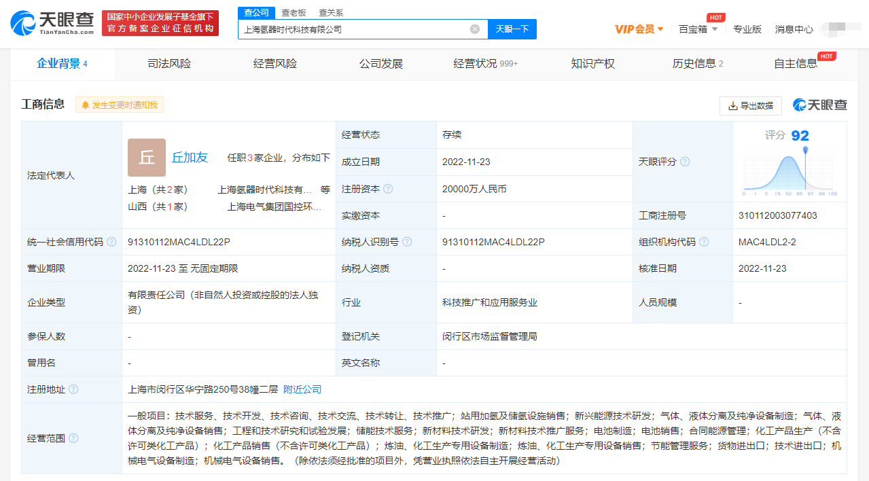Switch to the 查公司 search tab
Image resolution: width=869 pixels, height=481 pixels.
click(x=256, y=12)
